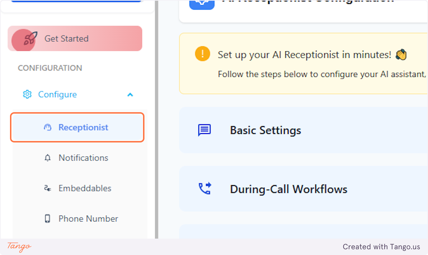Click the Tango logo in the footer
428x255 pixels.
pos(18,247)
